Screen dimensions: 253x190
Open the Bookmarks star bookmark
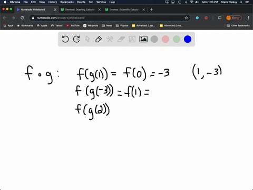25,25
